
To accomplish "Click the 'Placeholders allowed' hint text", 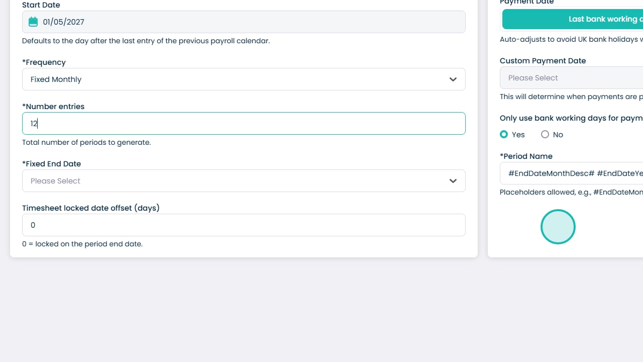I will tap(572, 192).
